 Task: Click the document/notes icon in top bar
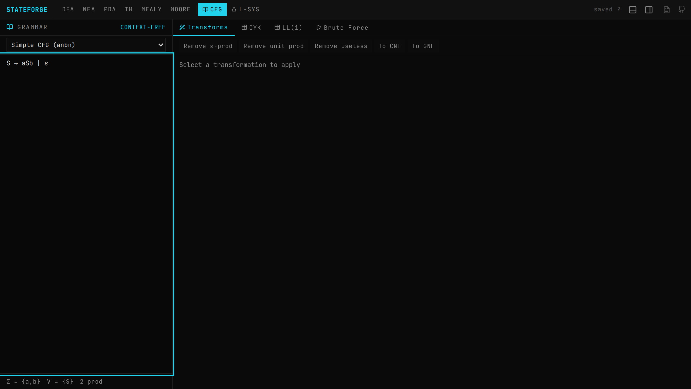(666, 9)
